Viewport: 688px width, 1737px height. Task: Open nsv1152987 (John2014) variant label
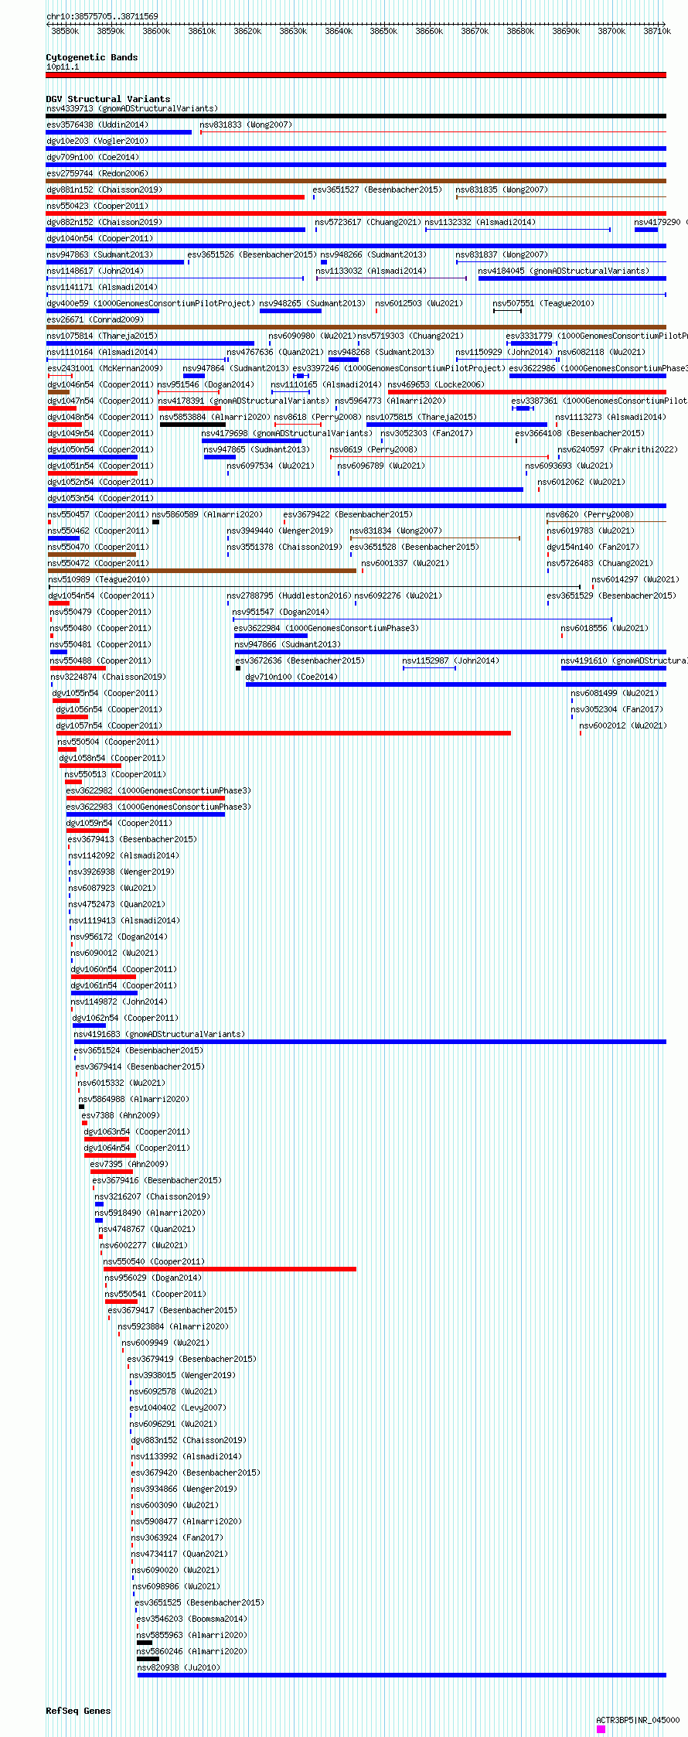click(451, 660)
